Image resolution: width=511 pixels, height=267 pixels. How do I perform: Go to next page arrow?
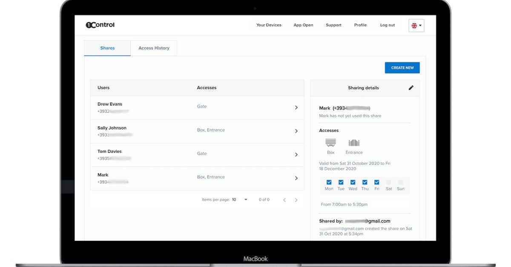click(296, 200)
